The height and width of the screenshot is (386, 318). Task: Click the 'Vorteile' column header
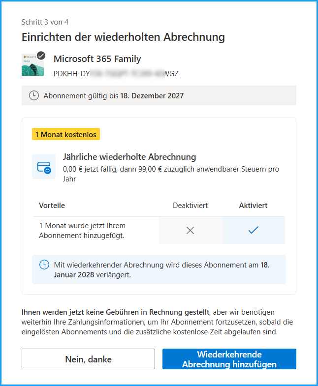click(52, 206)
